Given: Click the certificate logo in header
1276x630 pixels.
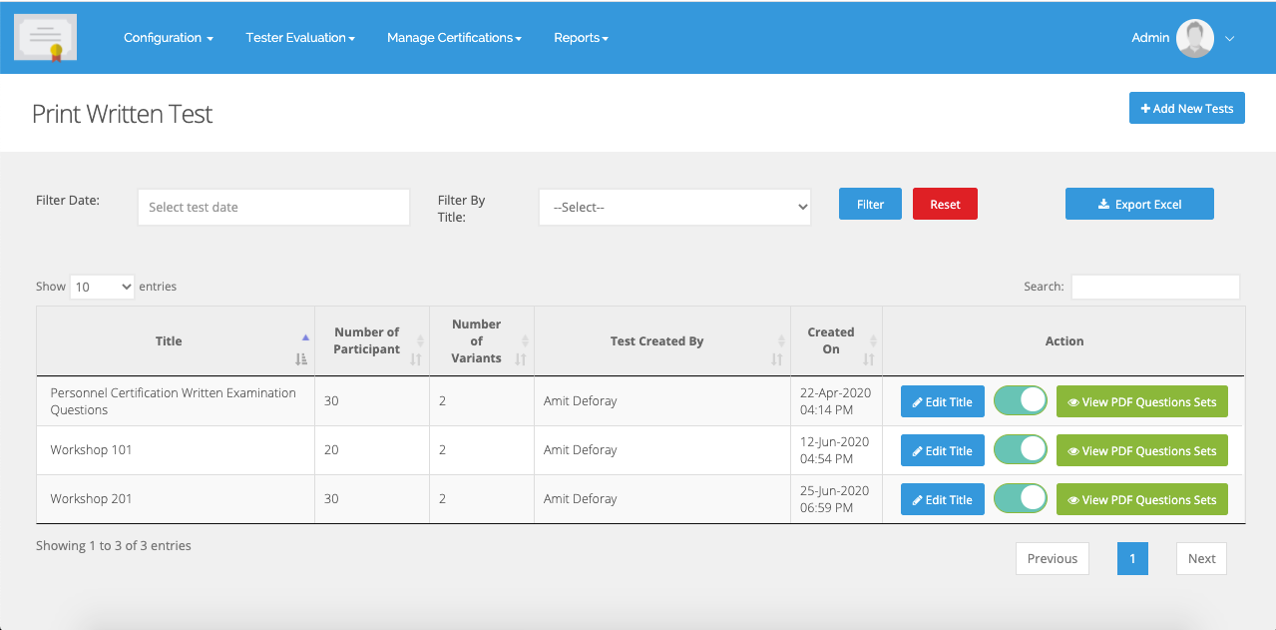Looking at the screenshot, I should 46,38.
